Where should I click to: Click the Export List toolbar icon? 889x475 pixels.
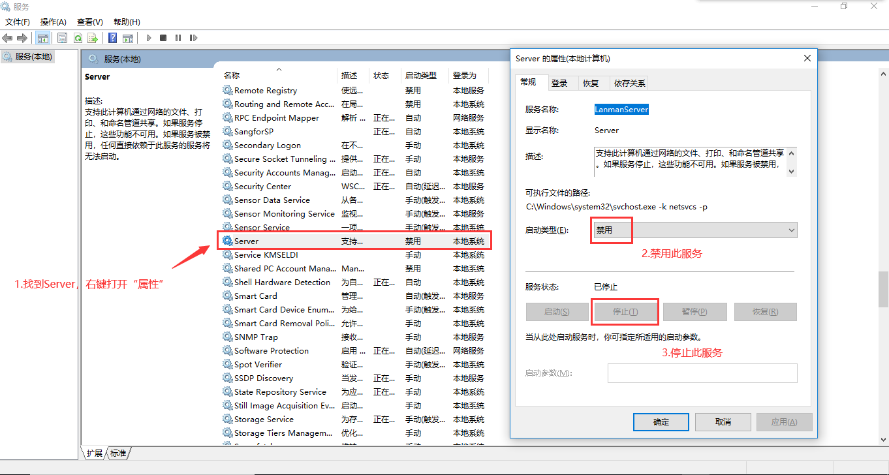click(x=93, y=38)
